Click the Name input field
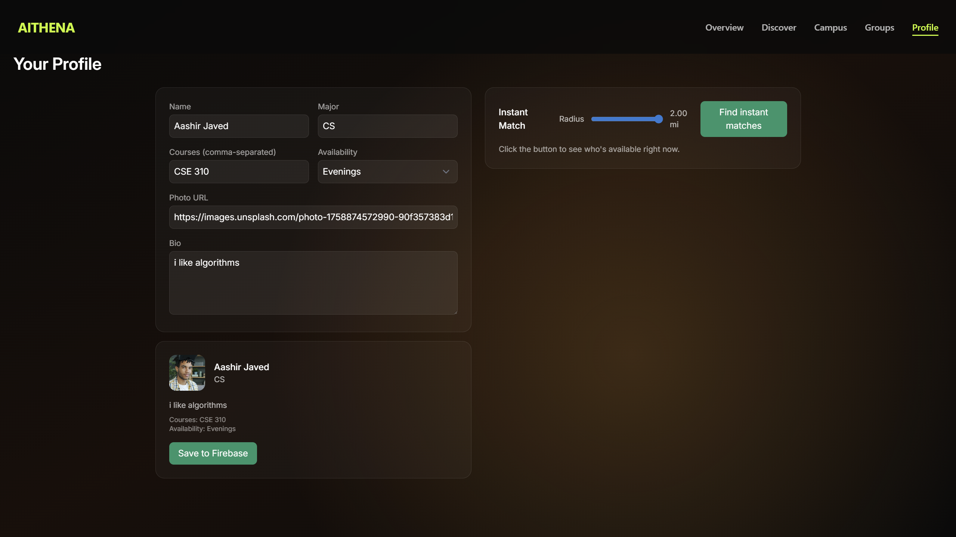 click(x=239, y=126)
